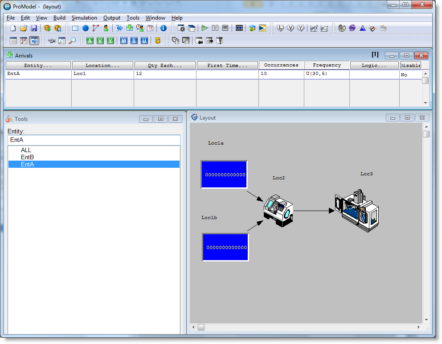Toggle the highlighted processing view button
The width and height of the screenshot is (442, 344).
pos(34,41)
